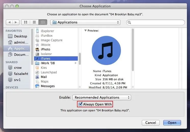This screenshot has width=190, height=132.
Task: Select iFunBox in the application list
Action: (x=56, y=36)
